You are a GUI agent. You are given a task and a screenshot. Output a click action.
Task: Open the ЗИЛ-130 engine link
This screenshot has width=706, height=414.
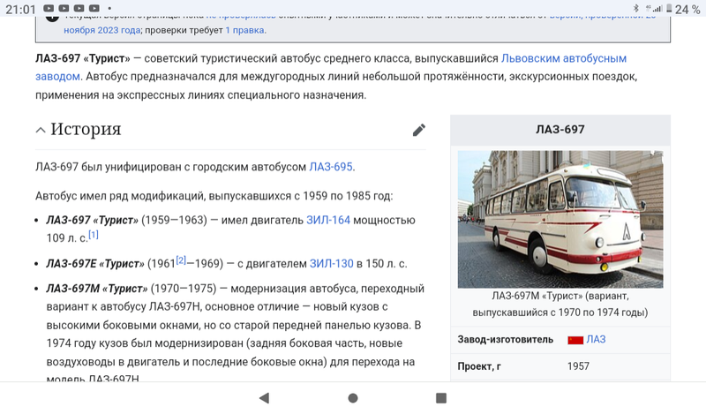click(332, 264)
